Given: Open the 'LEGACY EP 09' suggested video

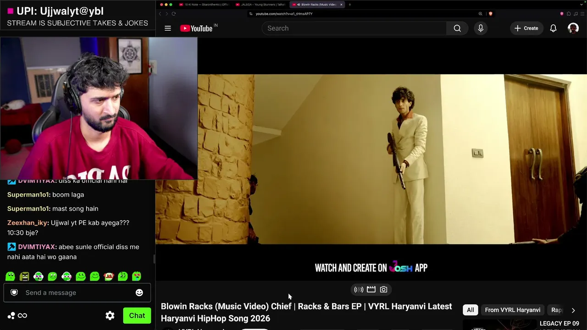Looking at the screenshot, I should click(x=559, y=324).
